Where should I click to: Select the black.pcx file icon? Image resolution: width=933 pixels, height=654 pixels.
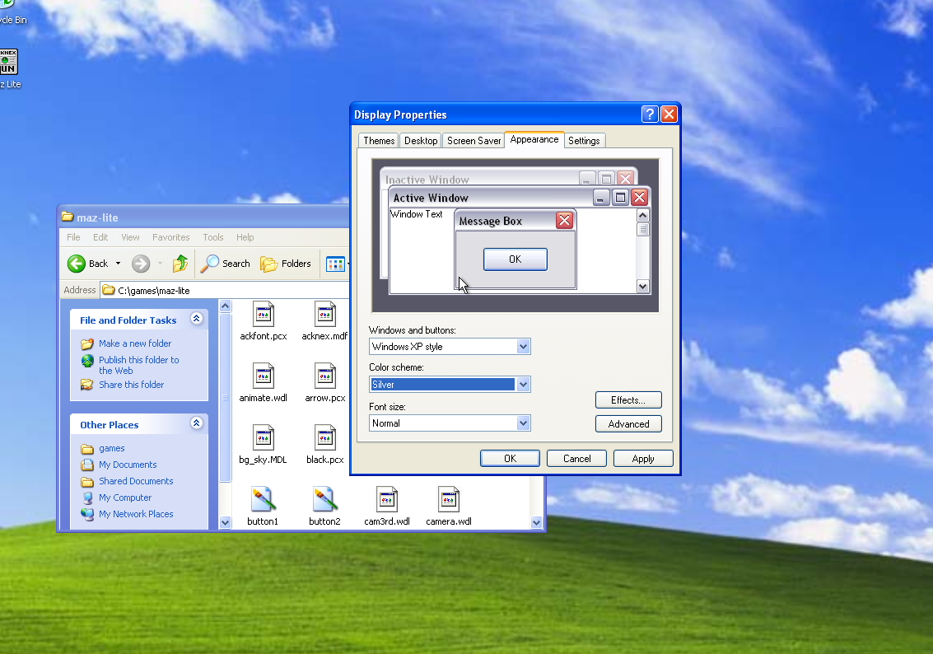click(325, 437)
